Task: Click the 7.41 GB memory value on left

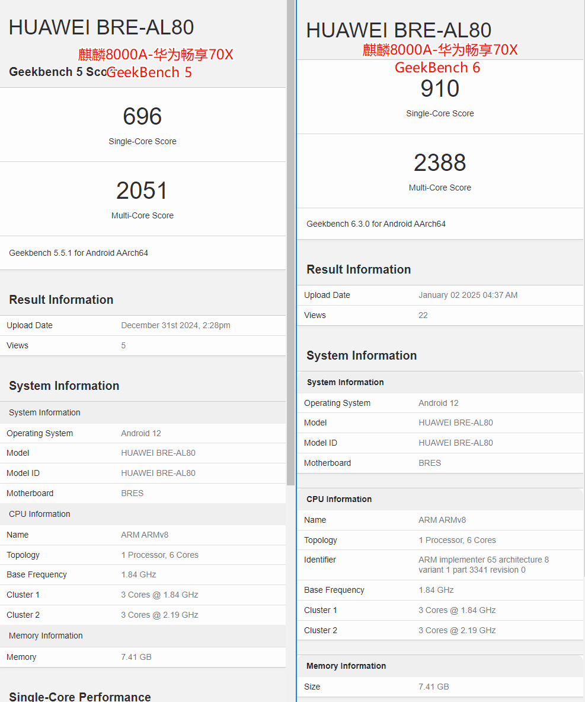Action: click(136, 657)
